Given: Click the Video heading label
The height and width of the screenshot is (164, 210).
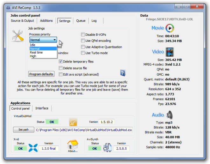Looking at the screenshot, I should tap(158, 52).
